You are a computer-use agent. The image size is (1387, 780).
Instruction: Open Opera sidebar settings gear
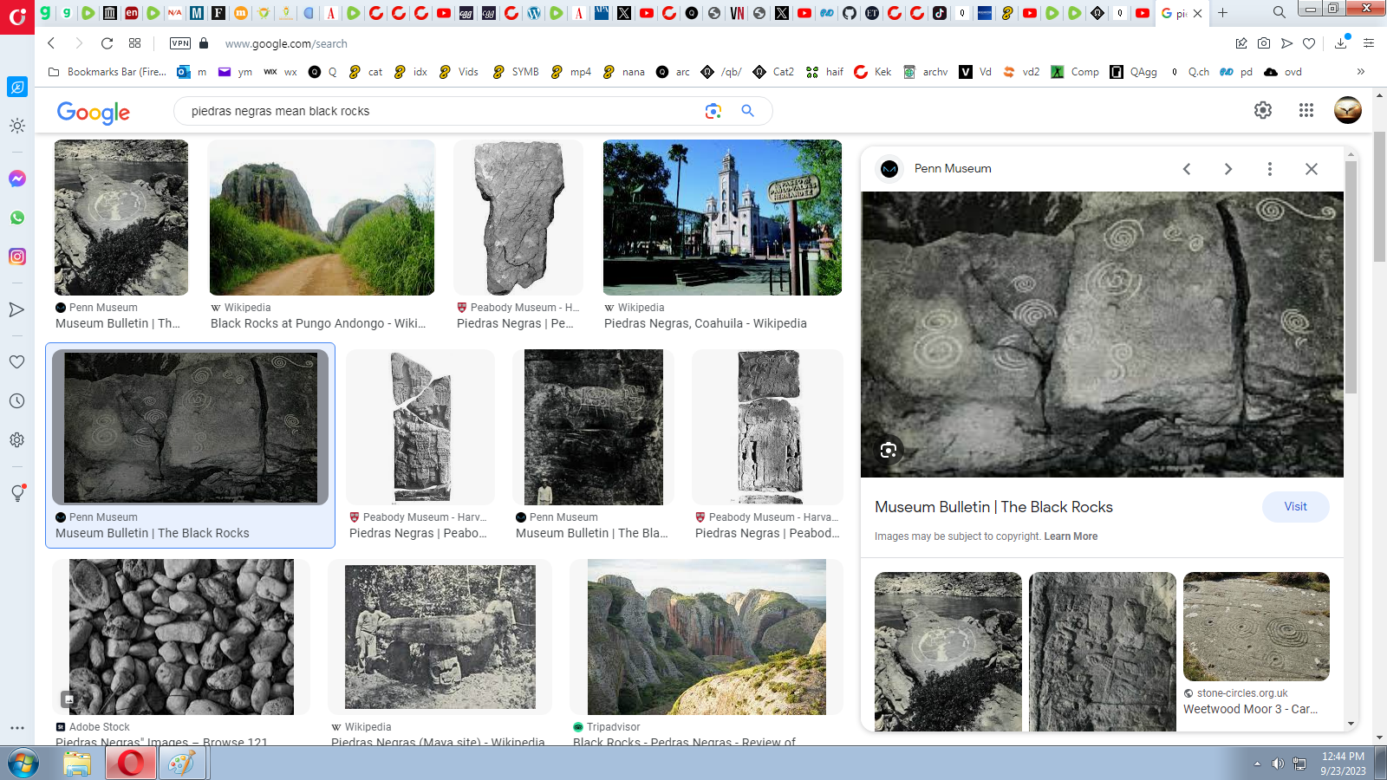click(17, 439)
